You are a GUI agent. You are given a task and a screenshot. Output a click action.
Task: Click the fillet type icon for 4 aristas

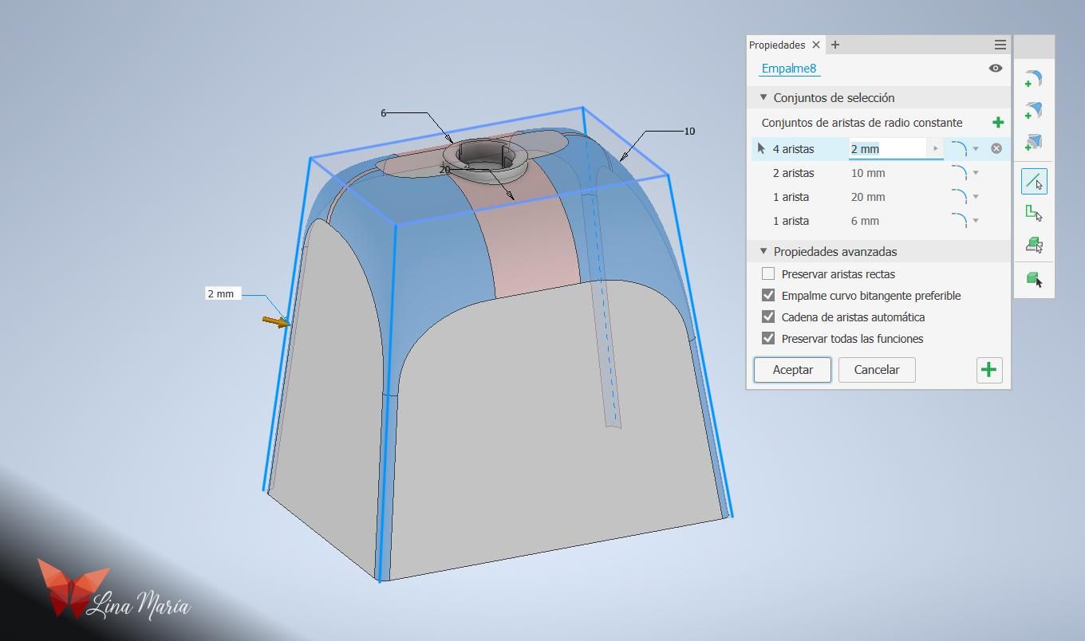[960, 148]
